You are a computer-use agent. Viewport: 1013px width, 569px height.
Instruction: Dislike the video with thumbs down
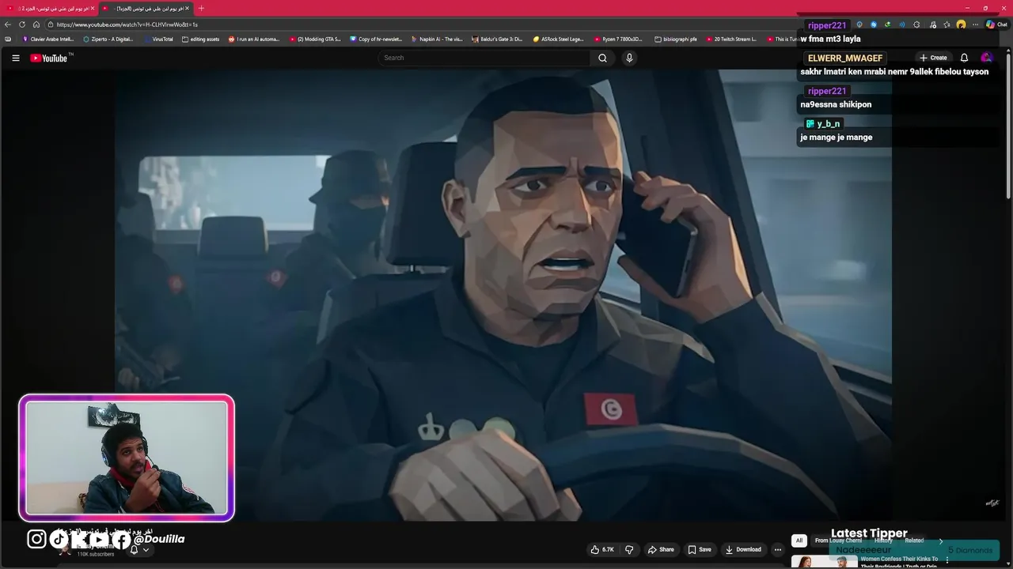(x=629, y=549)
